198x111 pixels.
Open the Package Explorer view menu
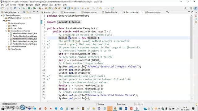click(31, 12)
